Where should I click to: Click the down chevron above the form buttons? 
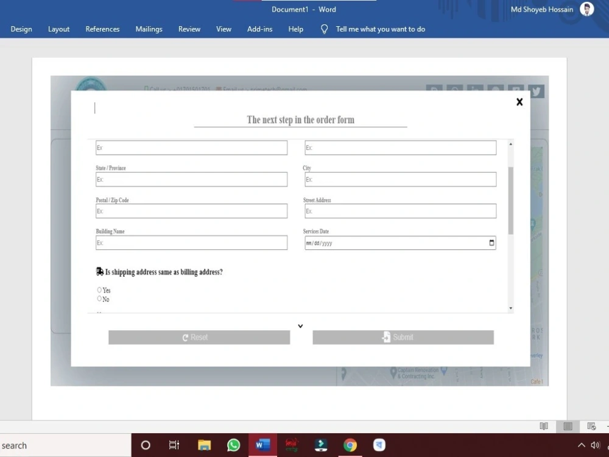point(300,326)
